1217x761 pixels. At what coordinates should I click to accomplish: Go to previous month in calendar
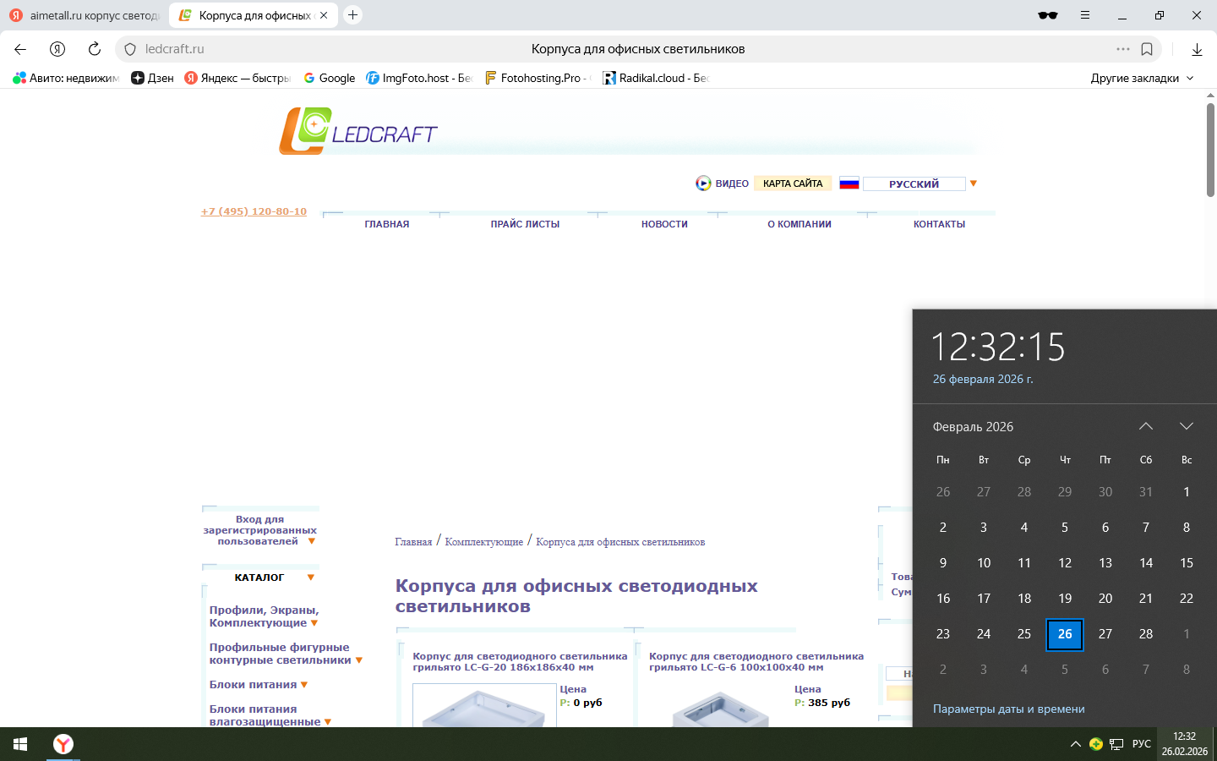(1145, 426)
